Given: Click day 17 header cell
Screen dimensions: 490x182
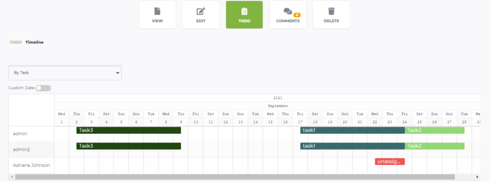Looking at the screenshot, I should (x=301, y=122).
